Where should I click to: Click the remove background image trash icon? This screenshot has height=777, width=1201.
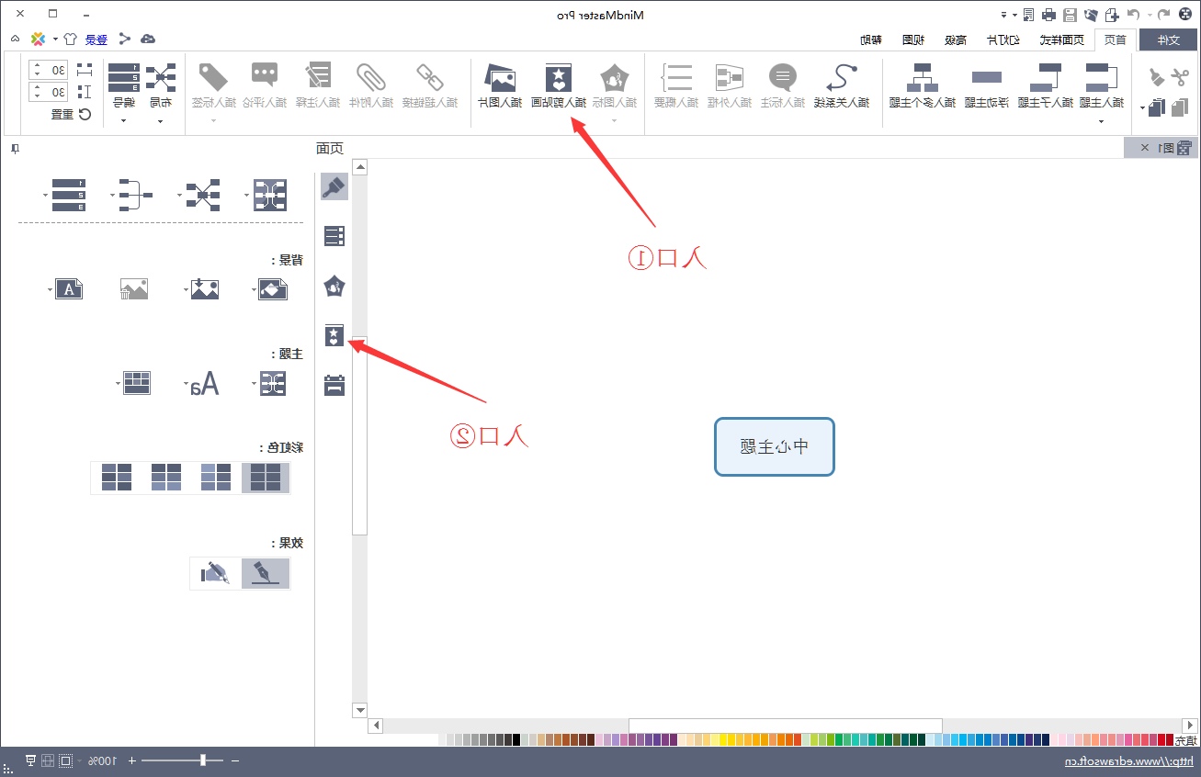pos(134,289)
